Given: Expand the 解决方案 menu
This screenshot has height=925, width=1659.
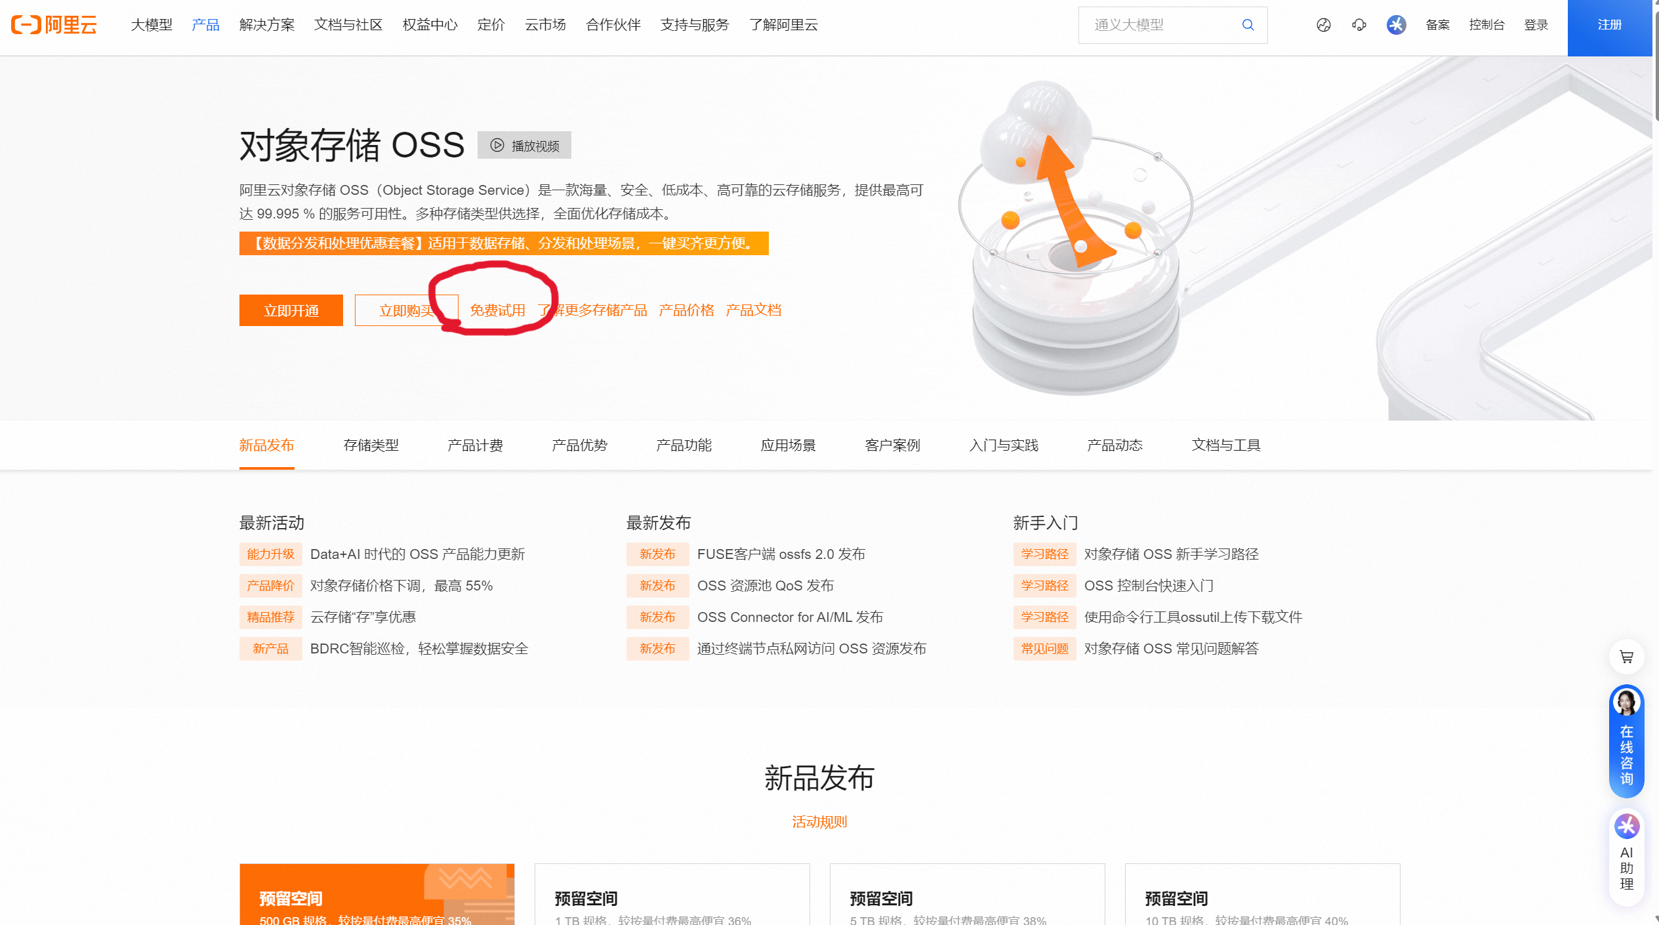Looking at the screenshot, I should pyautogui.click(x=266, y=25).
